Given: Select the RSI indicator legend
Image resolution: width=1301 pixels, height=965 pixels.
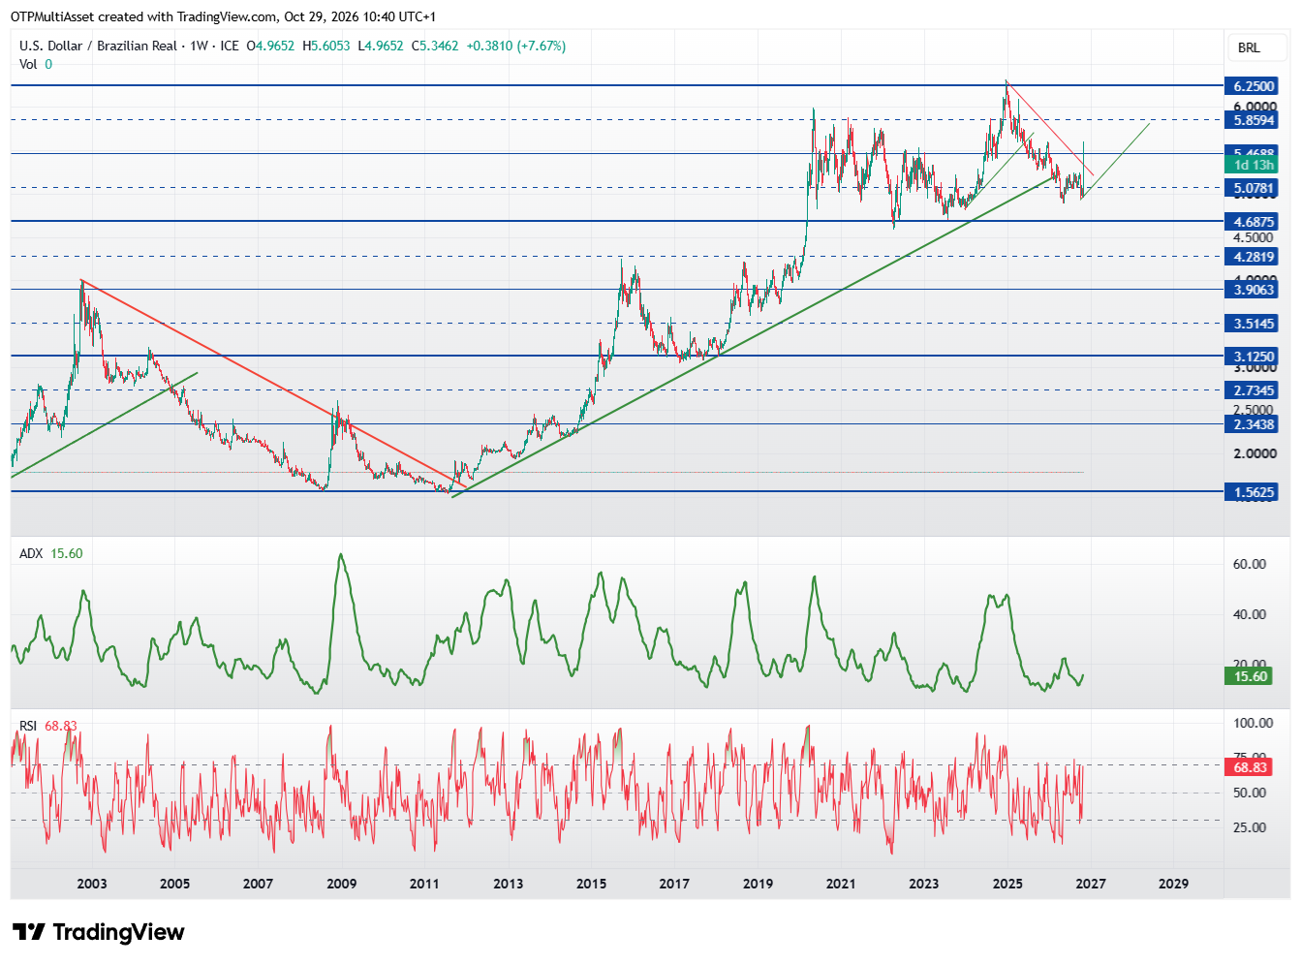Looking at the screenshot, I should click(x=47, y=726).
